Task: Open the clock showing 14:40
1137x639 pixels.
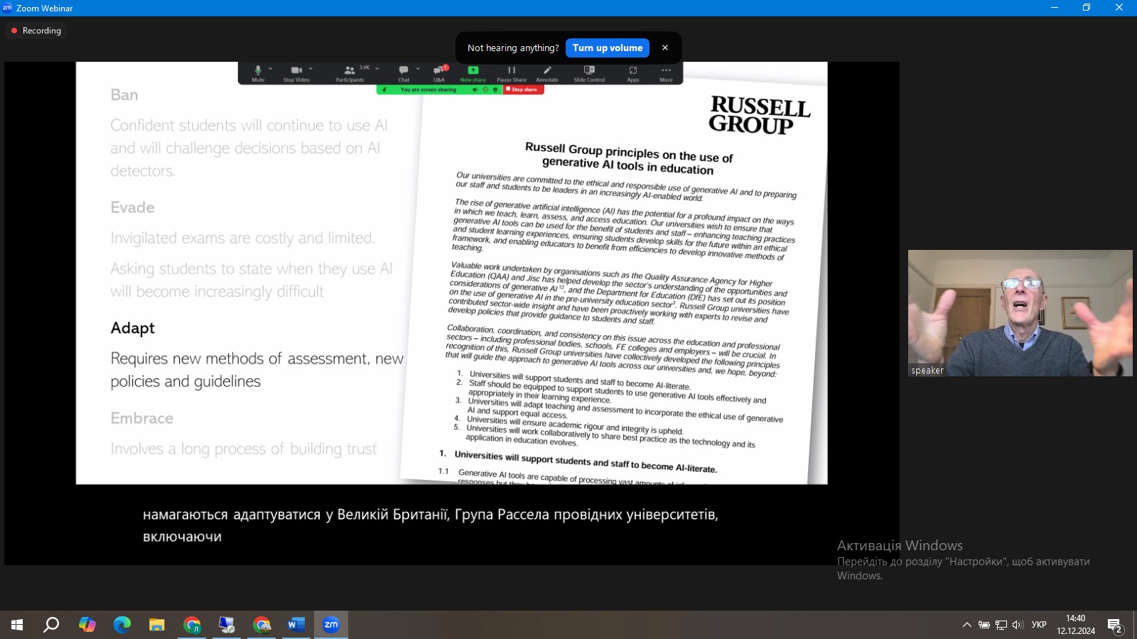Action: (x=1076, y=625)
